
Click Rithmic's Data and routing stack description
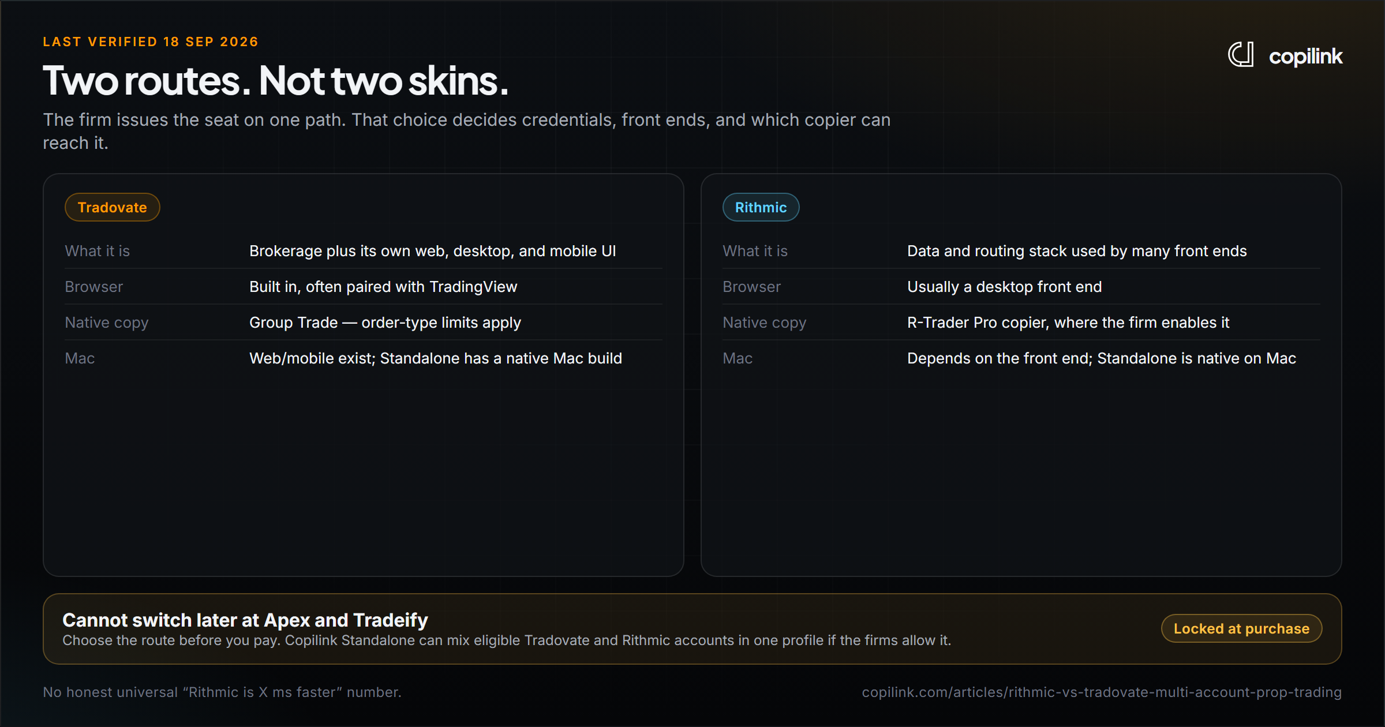pos(1077,251)
